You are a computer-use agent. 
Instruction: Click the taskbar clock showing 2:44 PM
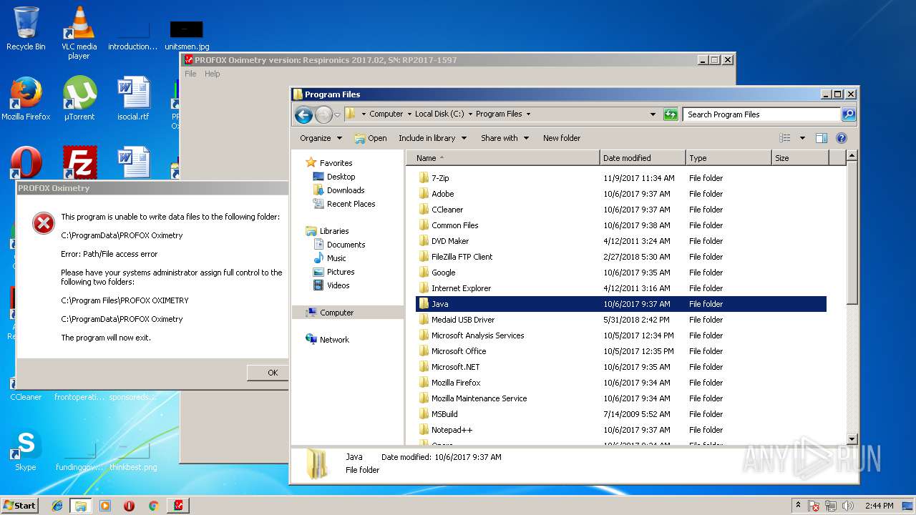[x=879, y=506]
